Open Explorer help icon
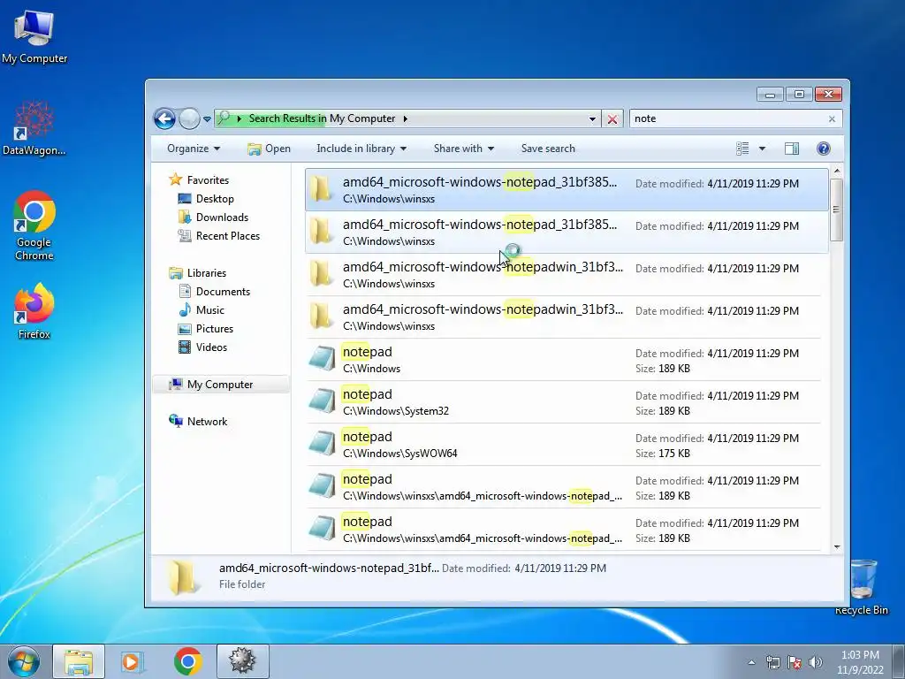The image size is (905, 679). 824,149
